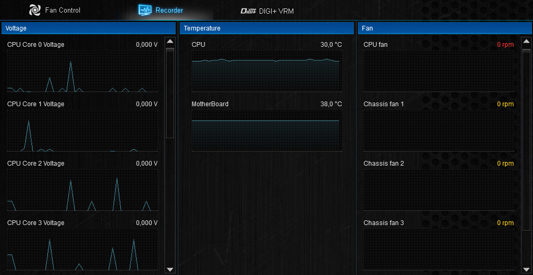Screen dimensions: 533x275
Task: Click the Temperature panel header
Action: pos(267,28)
